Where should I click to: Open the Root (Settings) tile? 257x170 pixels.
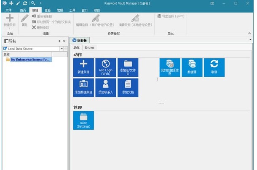(x=83, y=120)
